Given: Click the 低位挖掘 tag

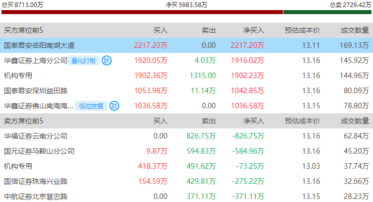Looking at the screenshot, I should coord(91,106).
